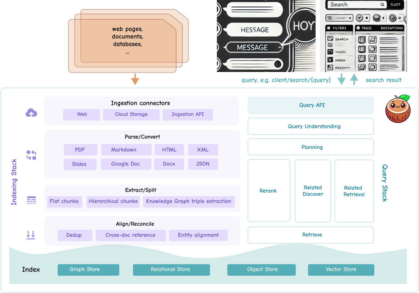Click the coconut mascot logo
419x293 pixels.
(398, 109)
